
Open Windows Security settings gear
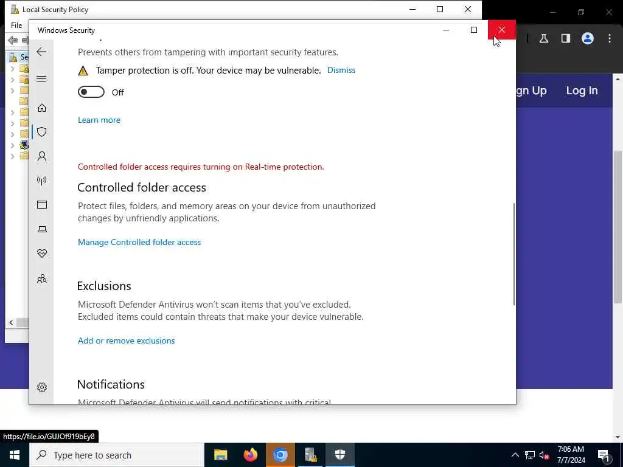tap(42, 387)
